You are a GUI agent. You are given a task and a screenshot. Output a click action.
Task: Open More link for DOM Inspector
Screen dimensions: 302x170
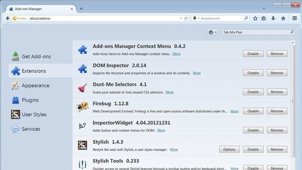[x=197, y=73]
